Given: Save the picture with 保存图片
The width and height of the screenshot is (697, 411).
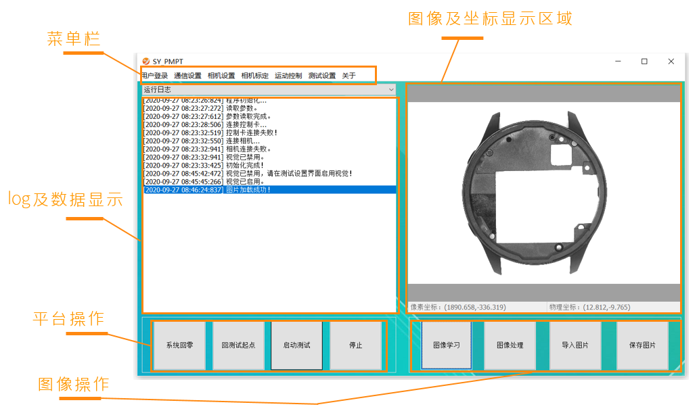Looking at the screenshot, I should pyautogui.click(x=642, y=345).
